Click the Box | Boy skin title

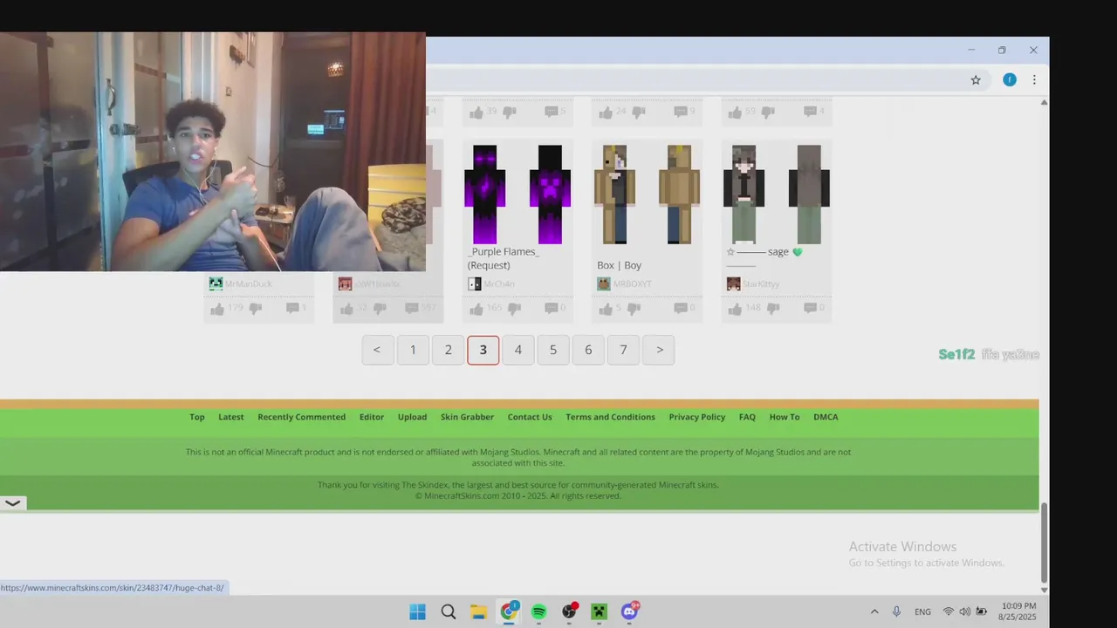pos(620,265)
